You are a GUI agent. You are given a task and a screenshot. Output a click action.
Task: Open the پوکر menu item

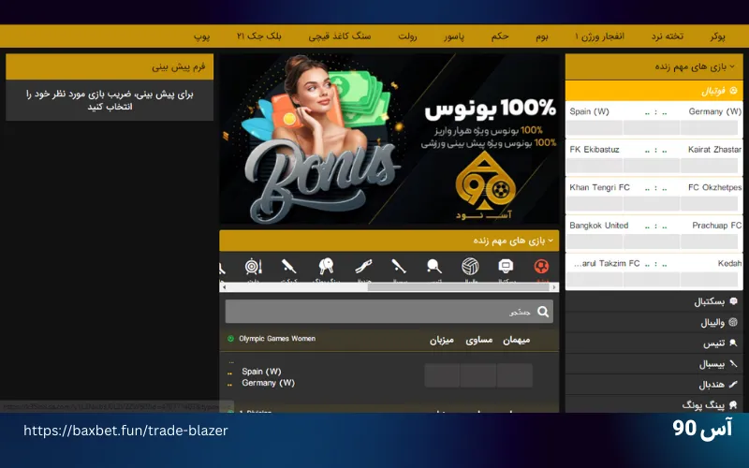(x=717, y=37)
